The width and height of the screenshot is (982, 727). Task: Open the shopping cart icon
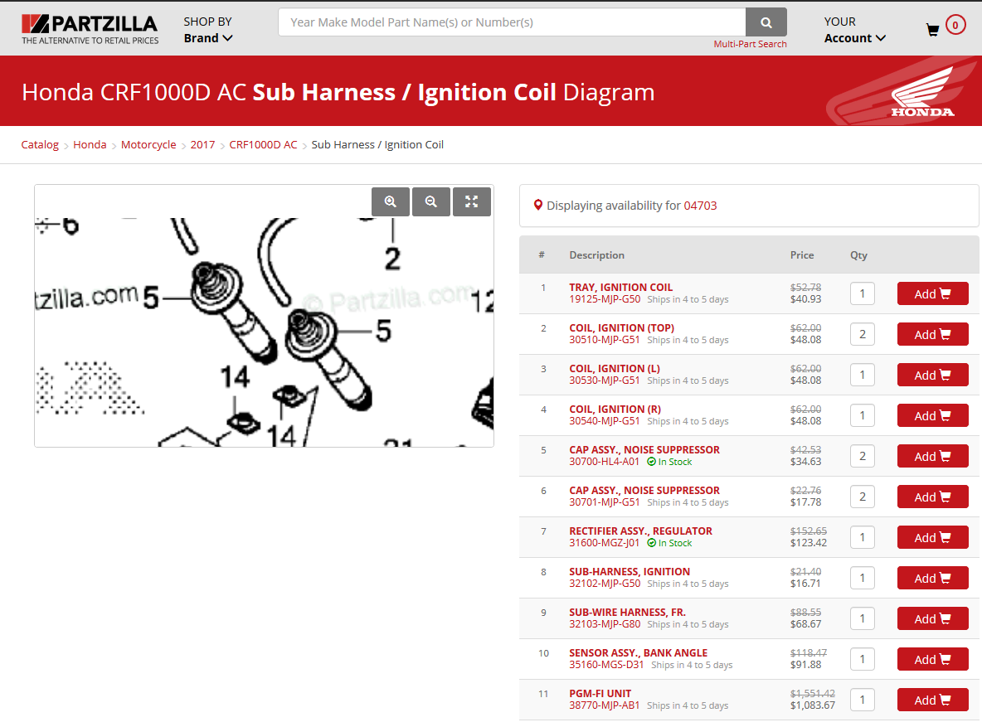[933, 30]
